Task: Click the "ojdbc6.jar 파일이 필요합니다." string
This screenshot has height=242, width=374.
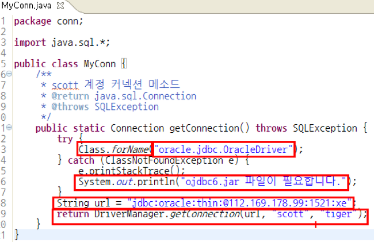Action: click(264, 182)
